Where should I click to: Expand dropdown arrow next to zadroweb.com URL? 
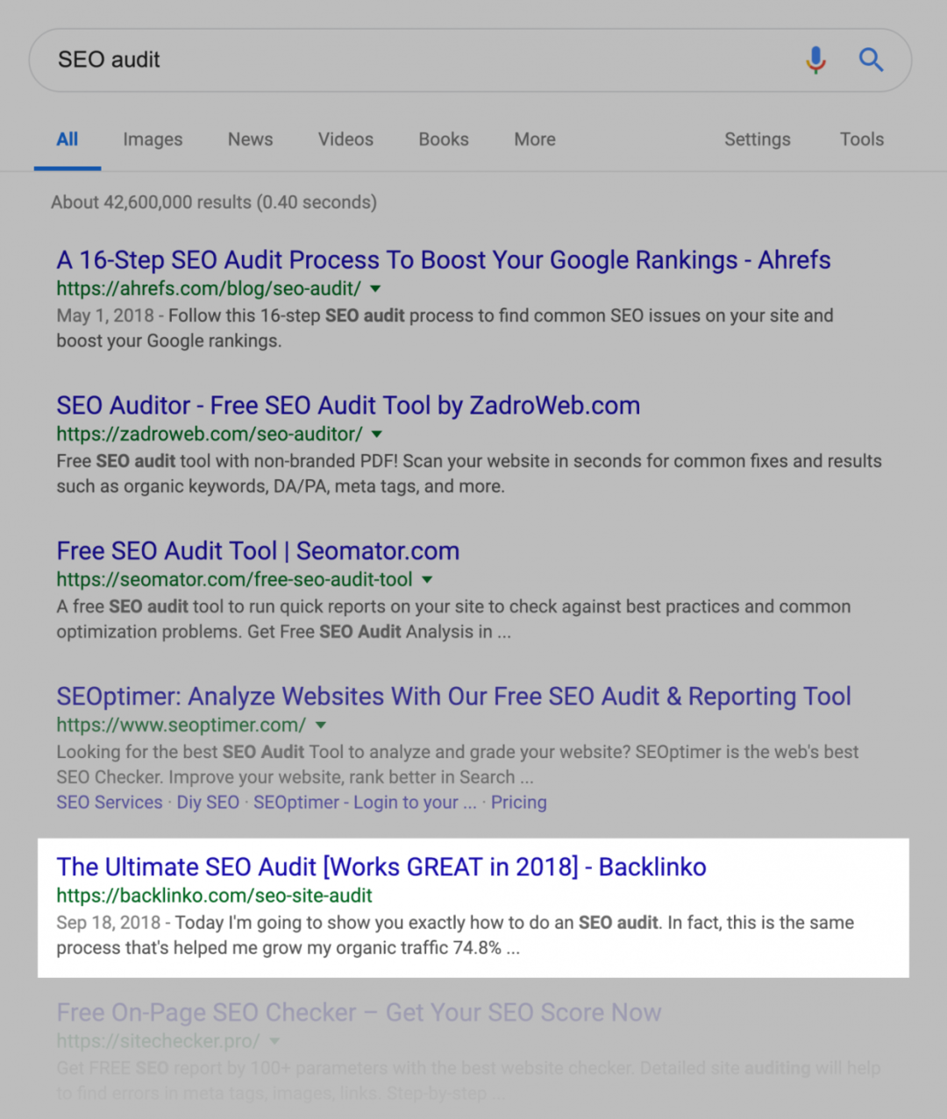377,434
